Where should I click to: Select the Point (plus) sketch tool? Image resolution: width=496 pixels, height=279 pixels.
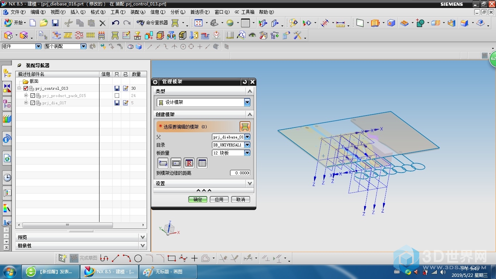click(194, 258)
